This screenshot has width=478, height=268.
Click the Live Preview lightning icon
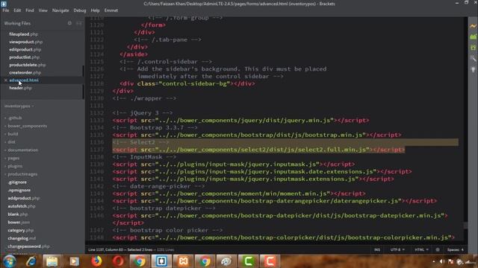473,27
